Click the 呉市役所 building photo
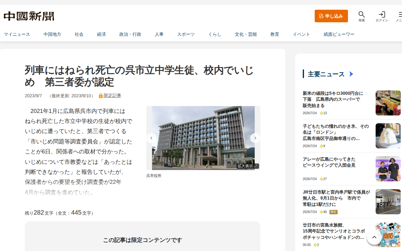This screenshot has width=402, height=251. (203, 138)
